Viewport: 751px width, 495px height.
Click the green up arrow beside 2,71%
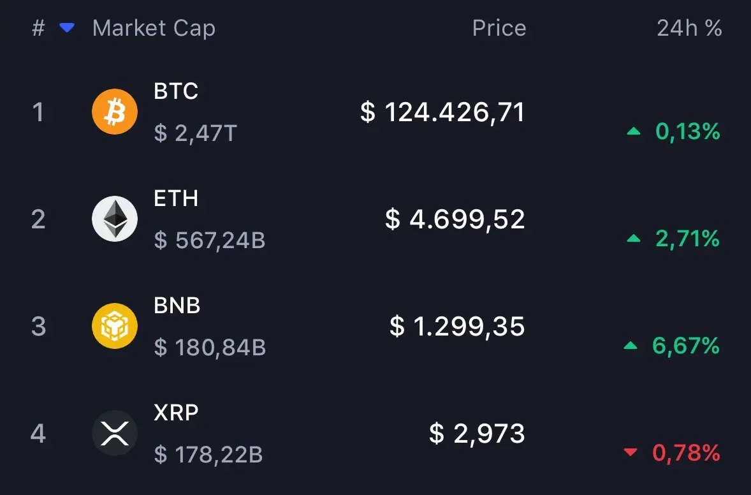pyautogui.click(x=633, y=238)
